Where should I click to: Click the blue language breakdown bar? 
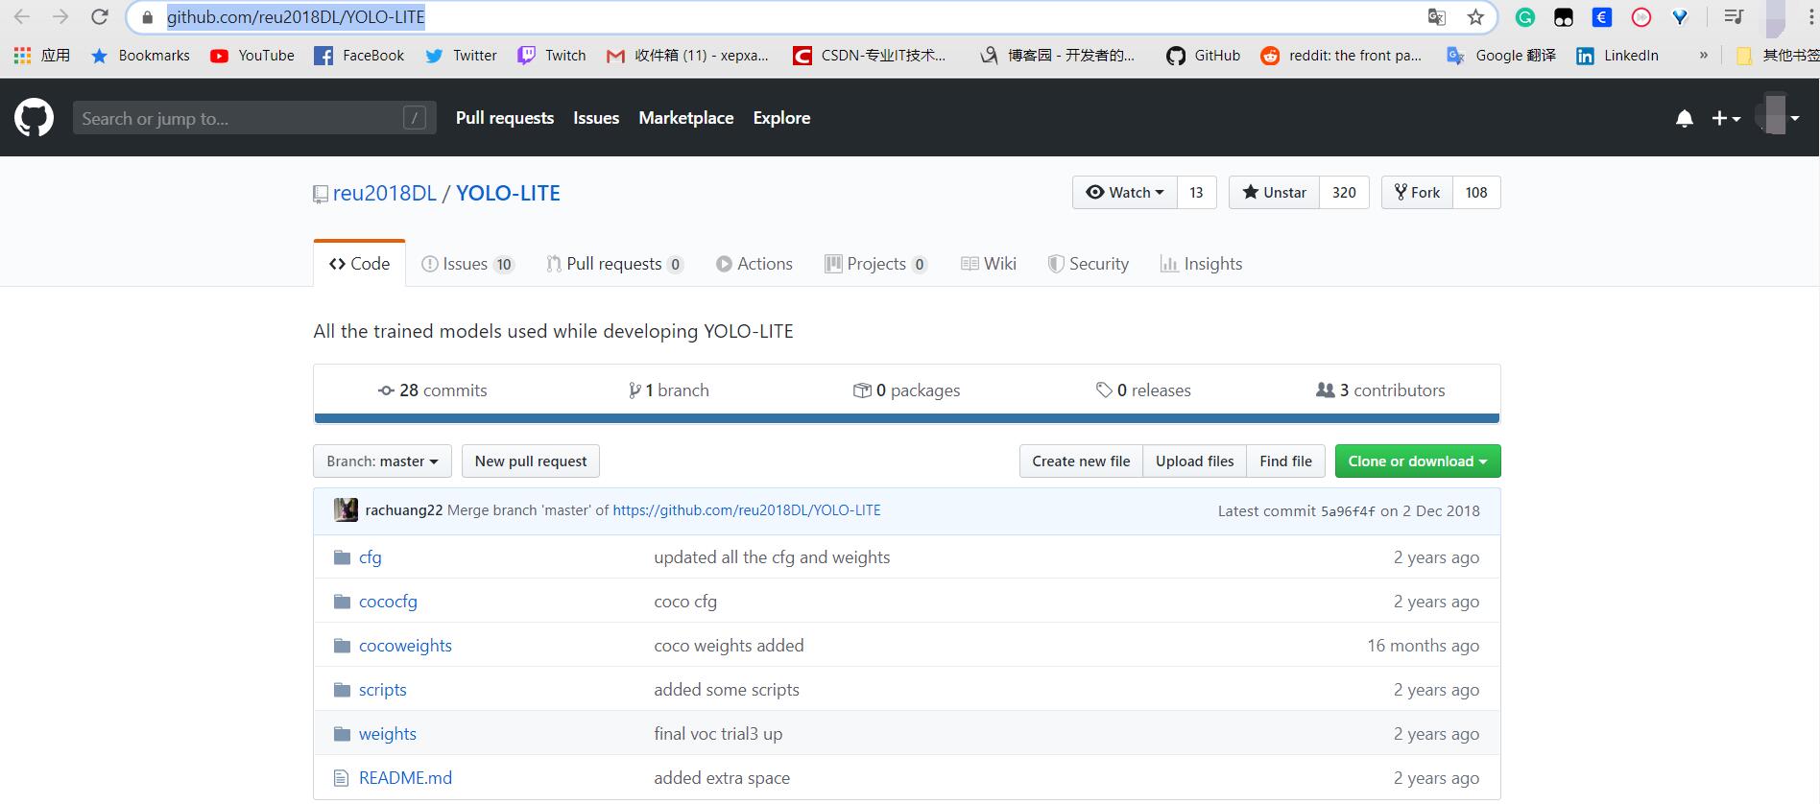coord(907,418)
